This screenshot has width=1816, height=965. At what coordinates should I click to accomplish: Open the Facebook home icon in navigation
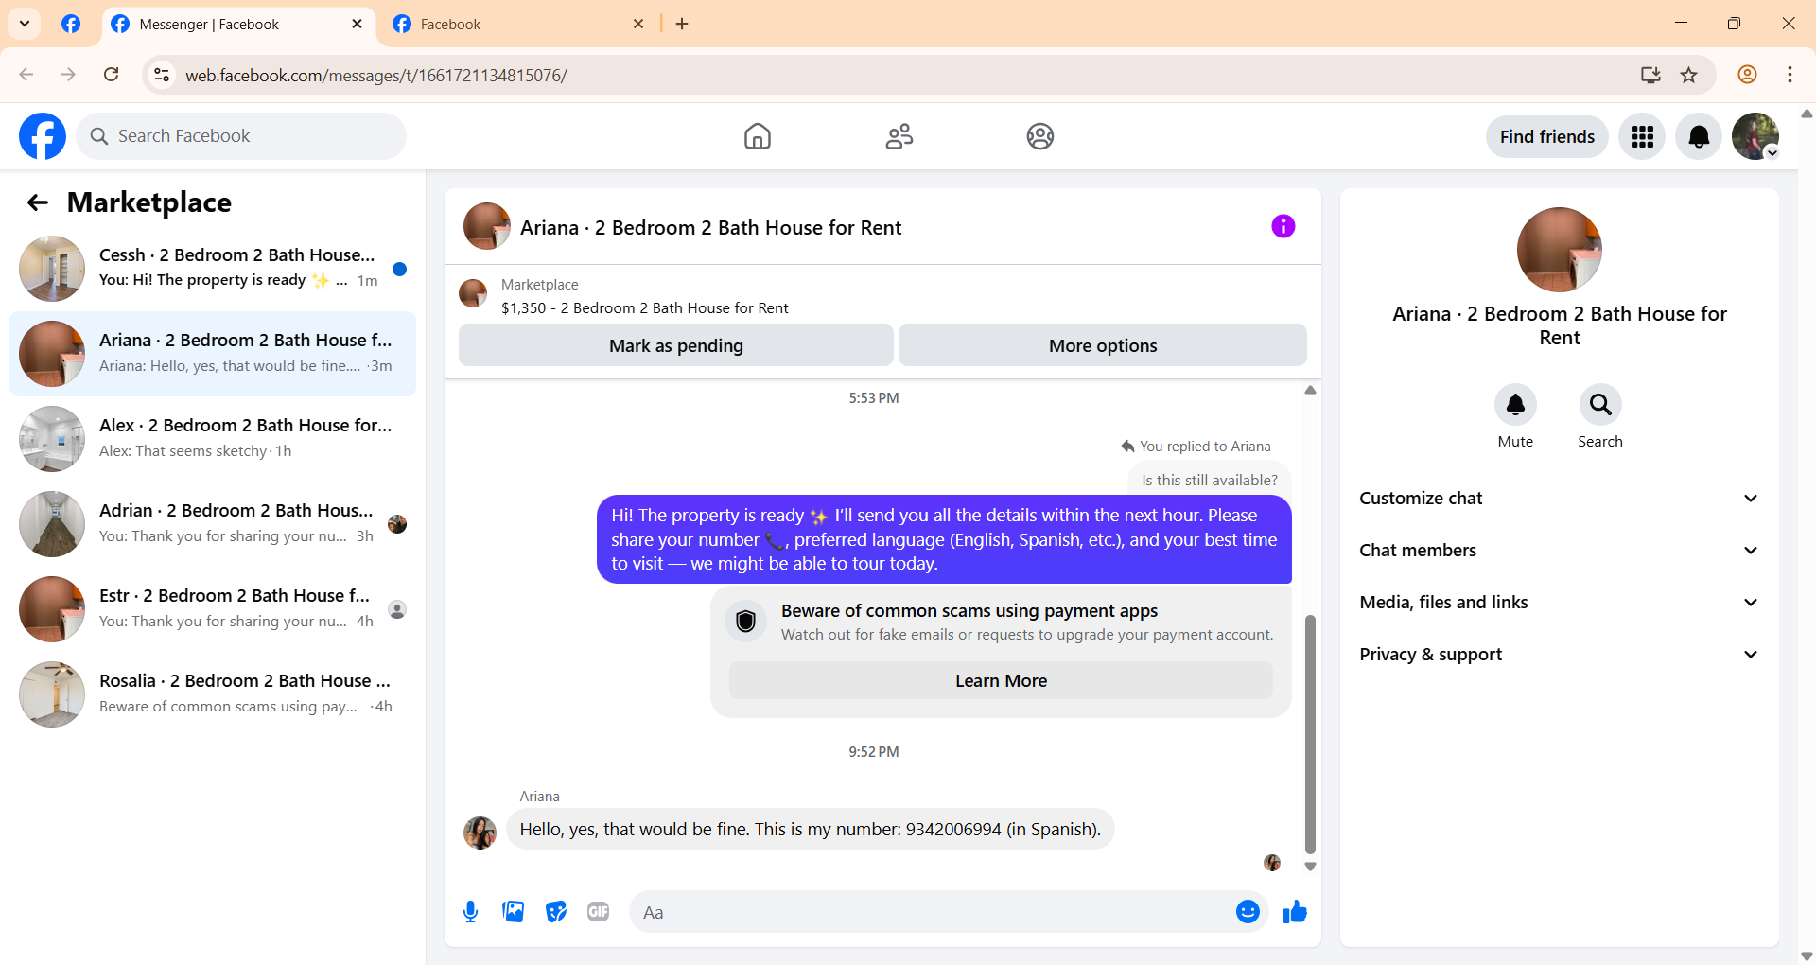(757, 136)
